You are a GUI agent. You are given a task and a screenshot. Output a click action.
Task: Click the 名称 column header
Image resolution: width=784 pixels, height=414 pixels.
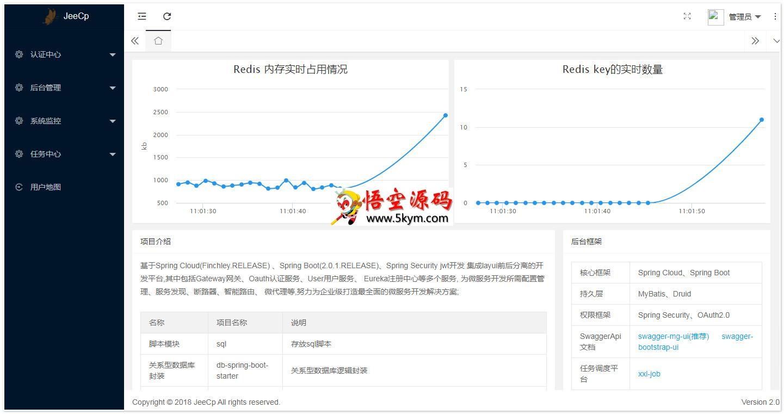tap(175, 323)
